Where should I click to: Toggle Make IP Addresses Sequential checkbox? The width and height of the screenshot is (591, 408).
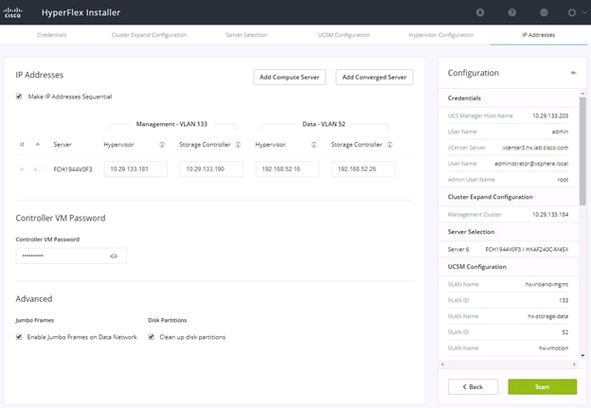pos(19,97)
